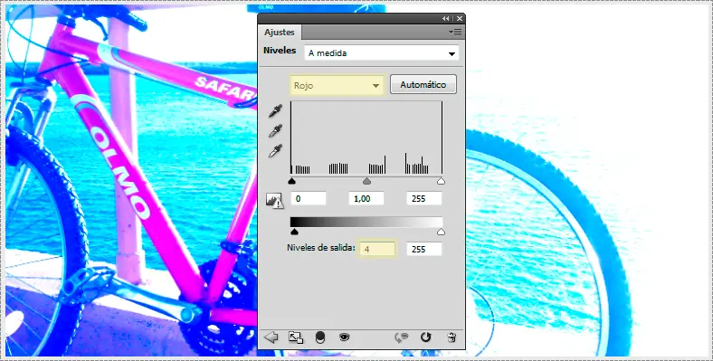Click the output levels gradient bar
The image size is (713, 361).
click(x=366, y=222)
